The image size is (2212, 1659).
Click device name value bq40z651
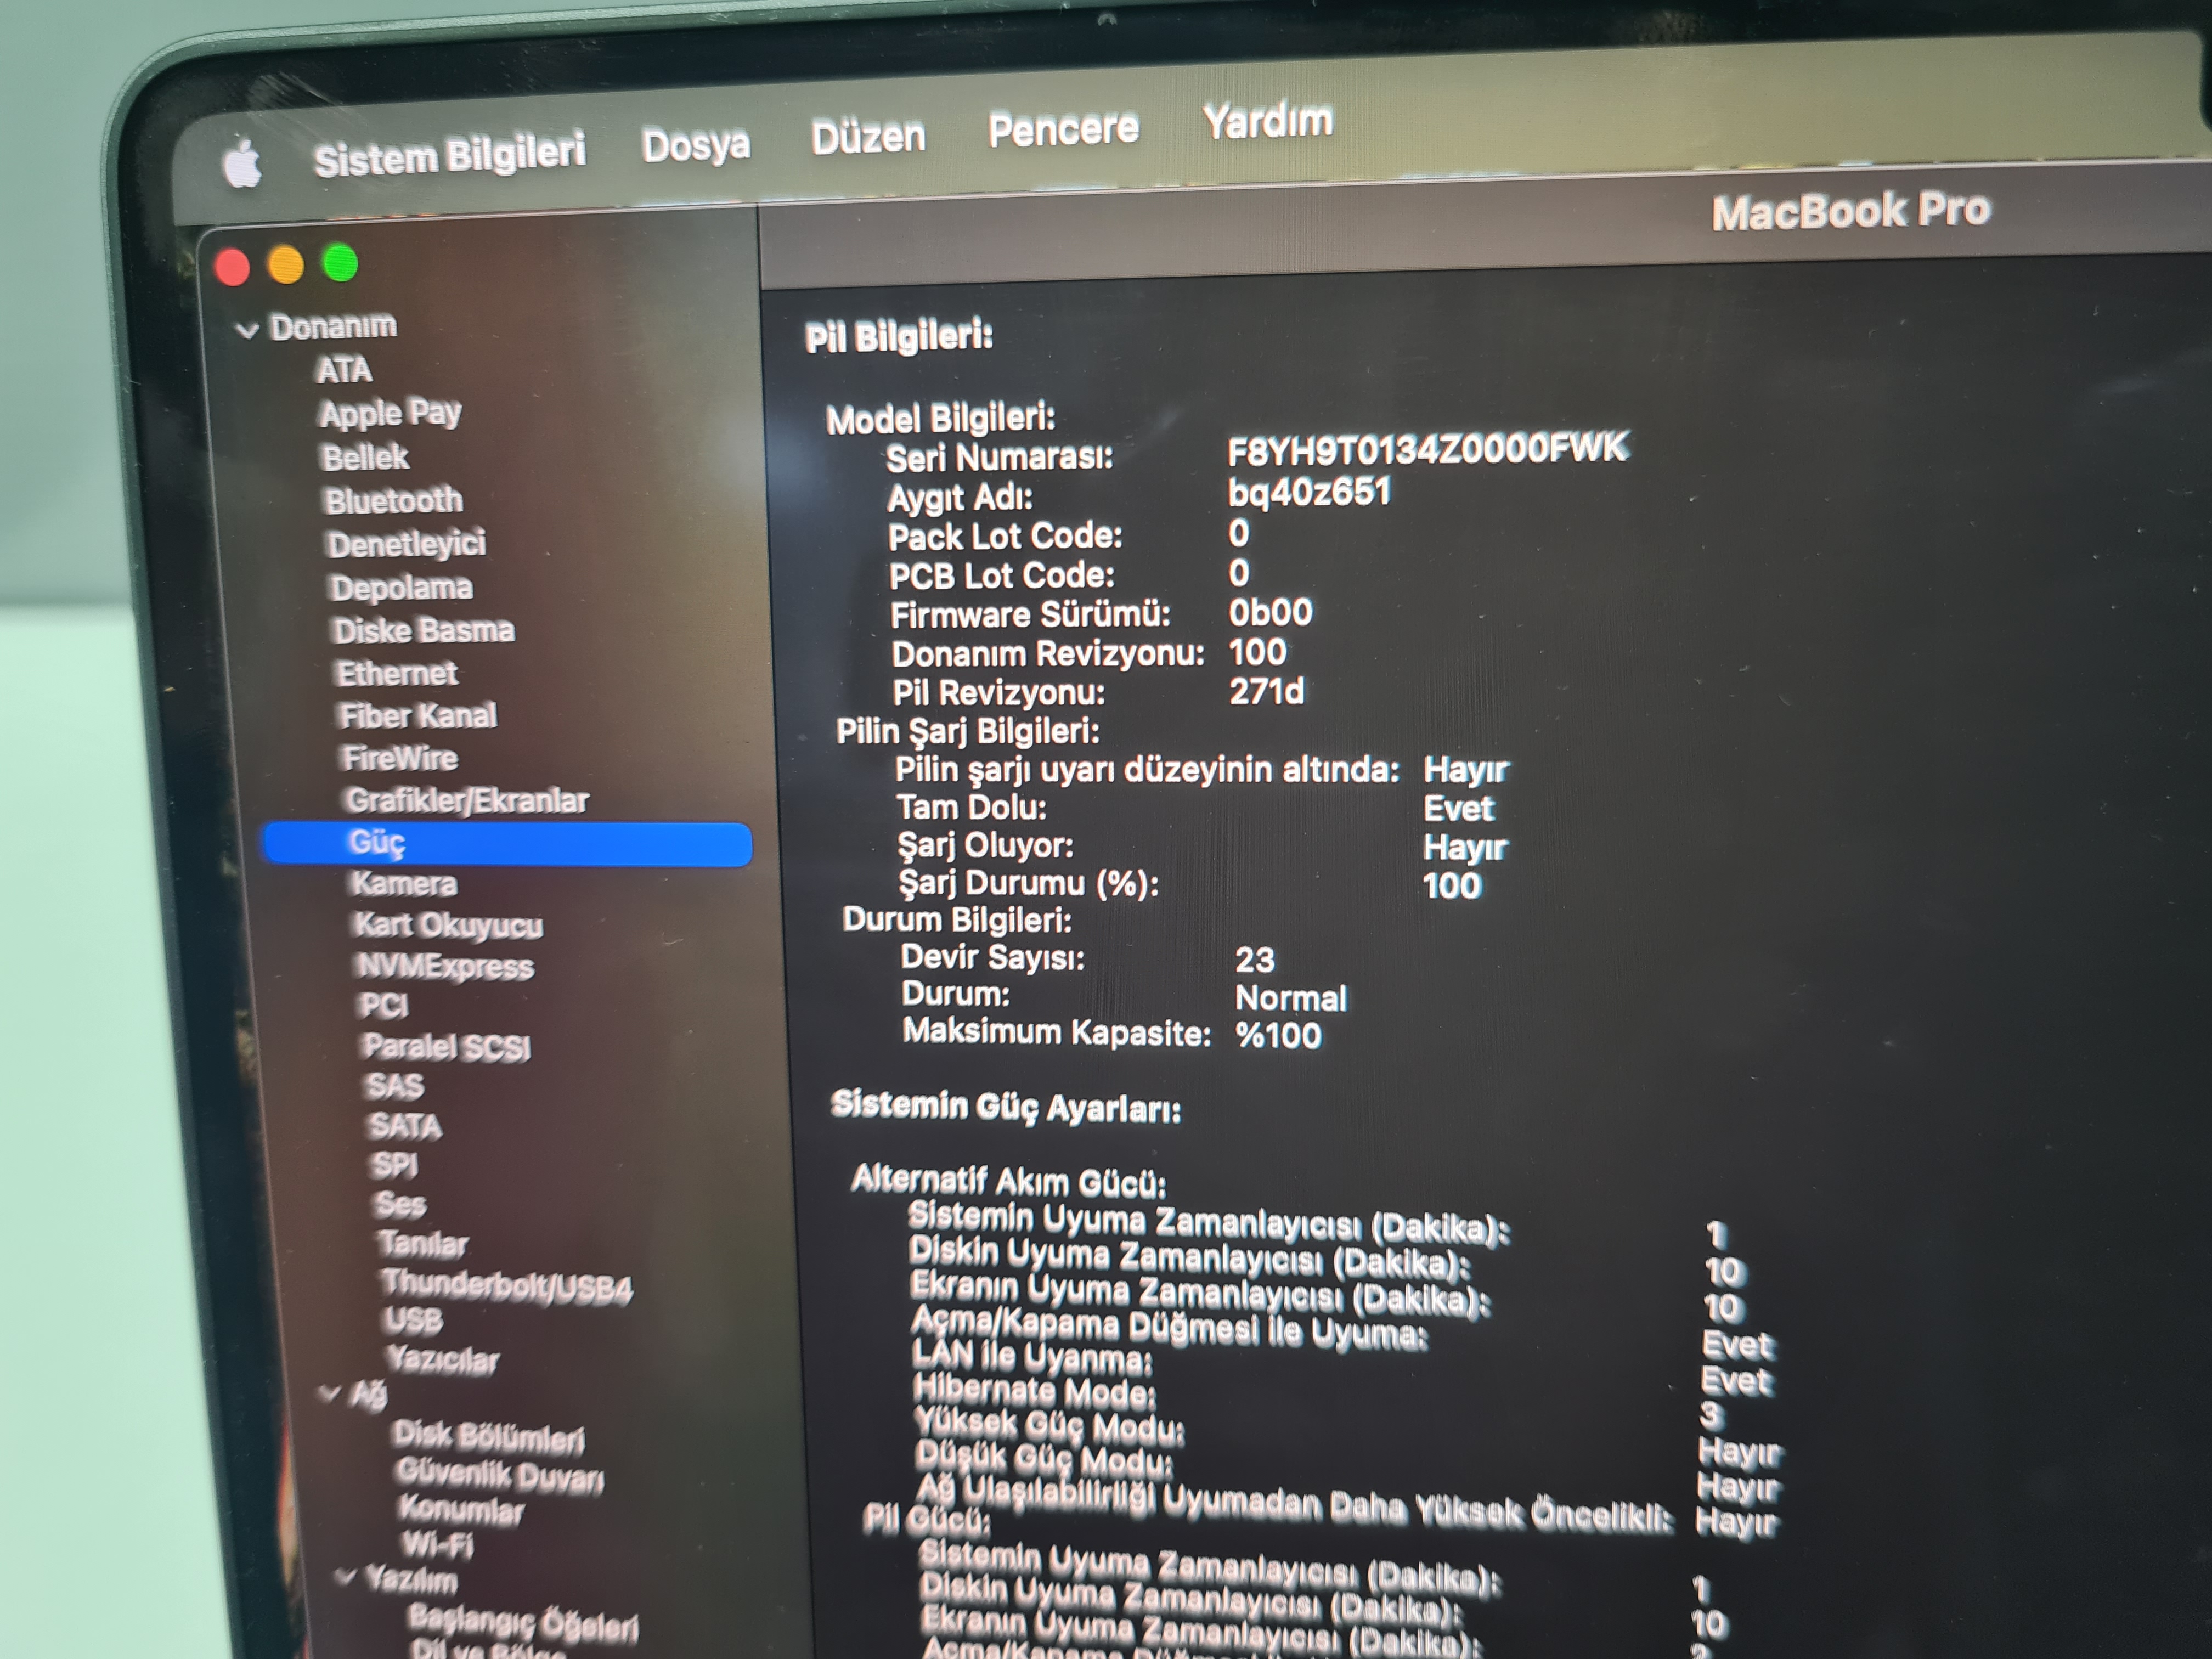point(1309,493)
